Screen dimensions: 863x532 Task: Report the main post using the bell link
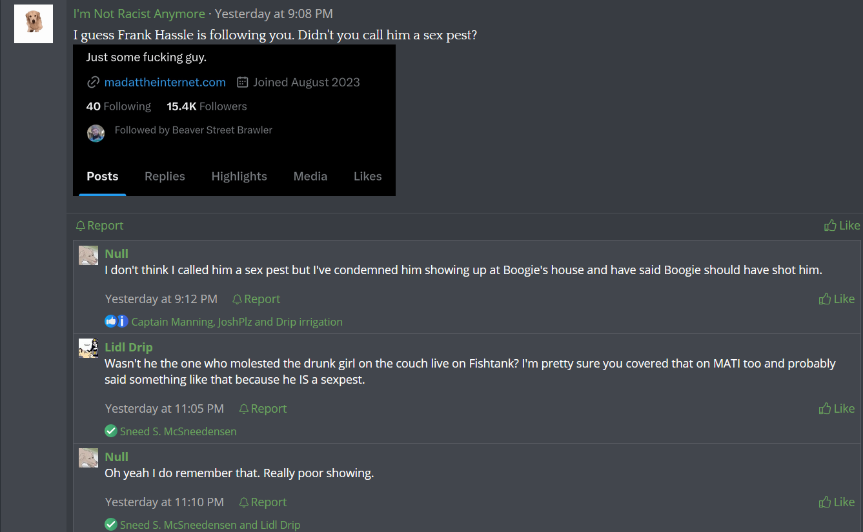coord(99,225)
